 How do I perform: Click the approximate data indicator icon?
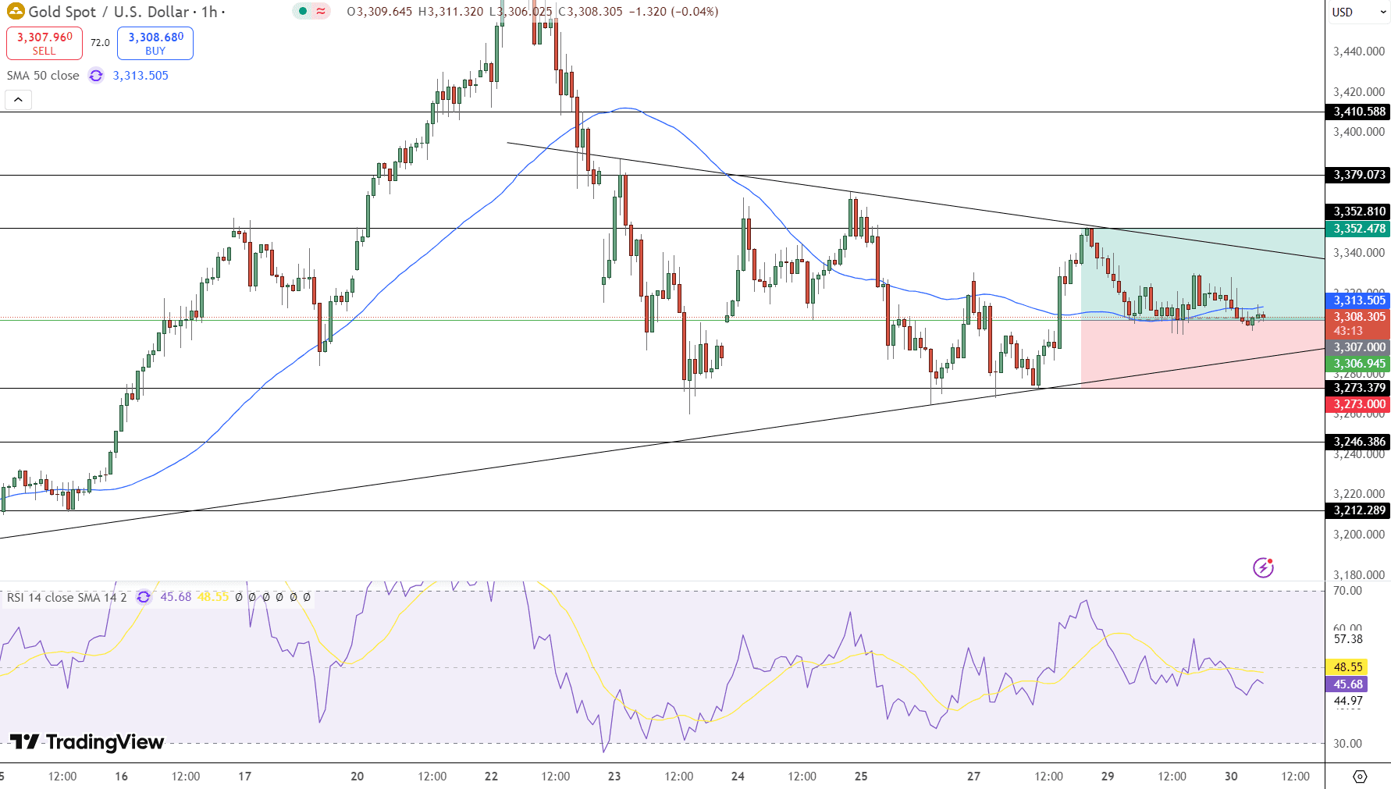pos(321,12)
